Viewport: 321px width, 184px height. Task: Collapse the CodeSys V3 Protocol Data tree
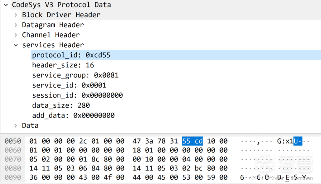6,5
